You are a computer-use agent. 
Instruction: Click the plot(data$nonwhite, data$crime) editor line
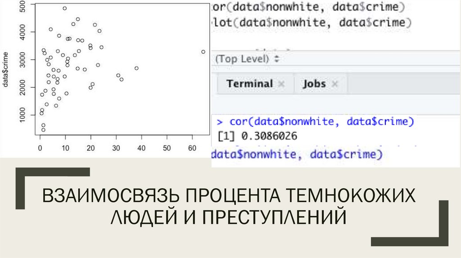pos(311,22)
